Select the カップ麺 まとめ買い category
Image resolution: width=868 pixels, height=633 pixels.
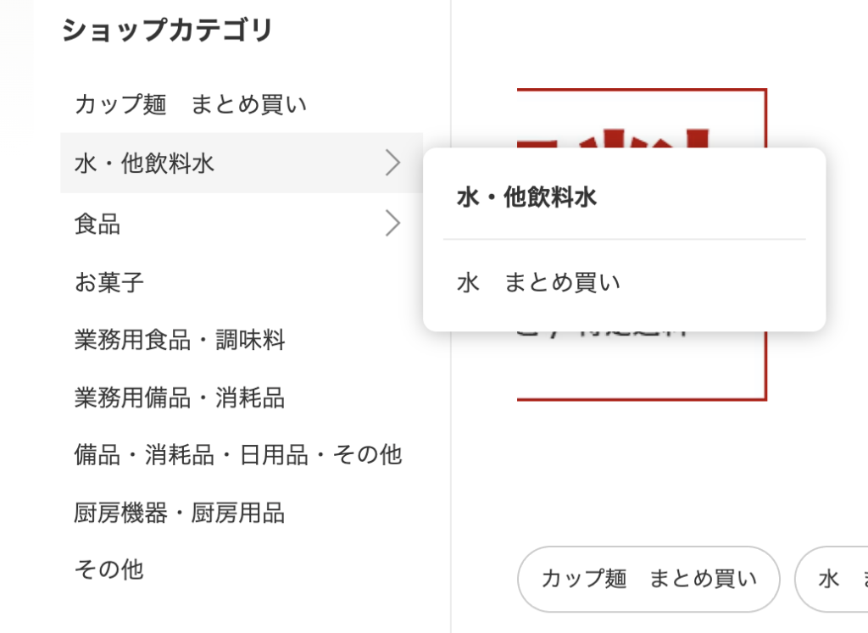(x=191, y=103)
